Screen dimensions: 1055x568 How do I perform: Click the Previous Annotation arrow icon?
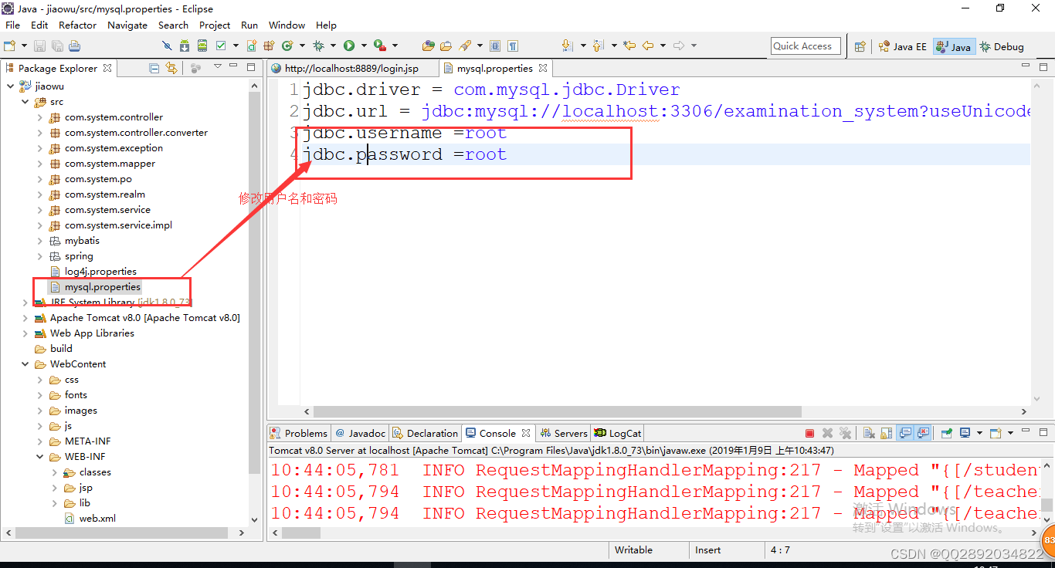598,46
